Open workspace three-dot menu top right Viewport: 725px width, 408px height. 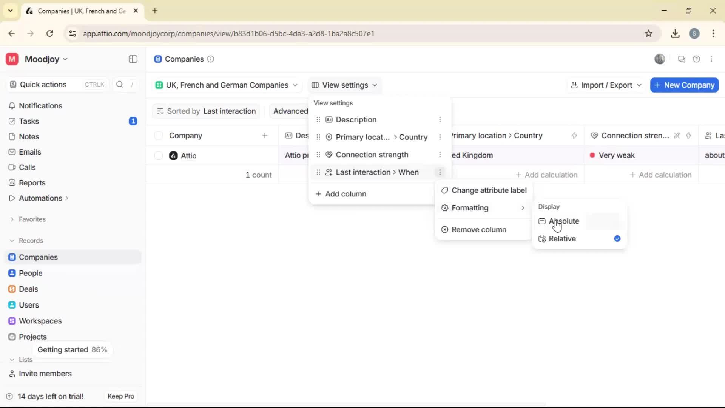[x=712, y=59]
